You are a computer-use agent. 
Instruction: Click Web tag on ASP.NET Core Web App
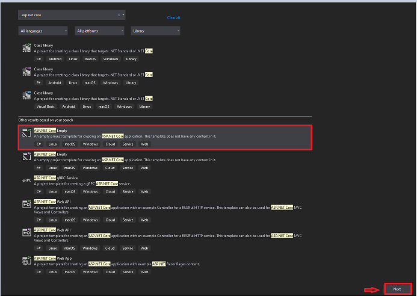pos(144,272)
